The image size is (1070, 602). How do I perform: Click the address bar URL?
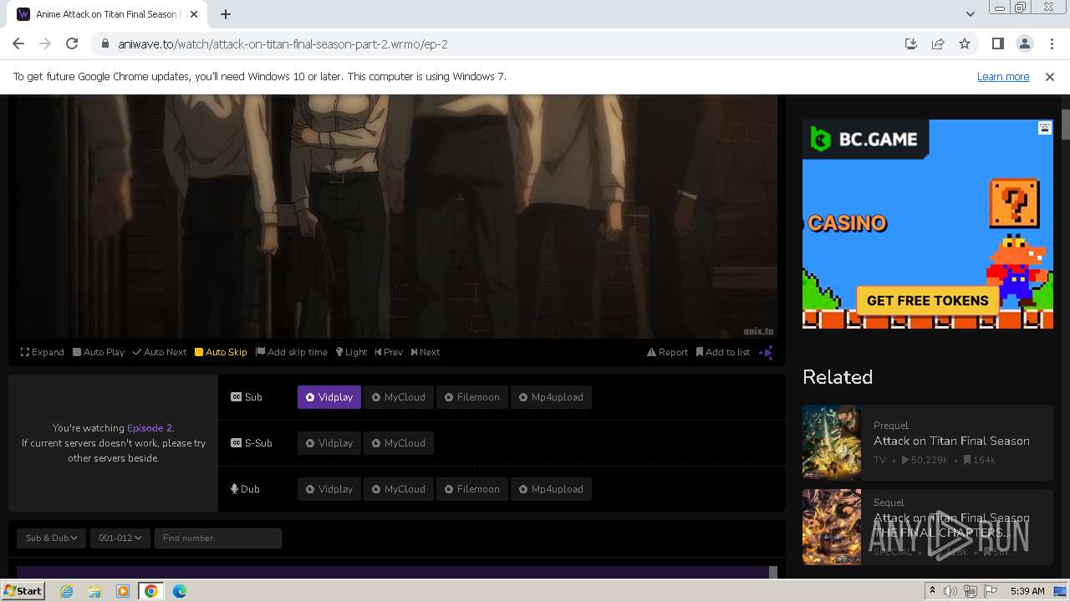click(x=283, y=44)
